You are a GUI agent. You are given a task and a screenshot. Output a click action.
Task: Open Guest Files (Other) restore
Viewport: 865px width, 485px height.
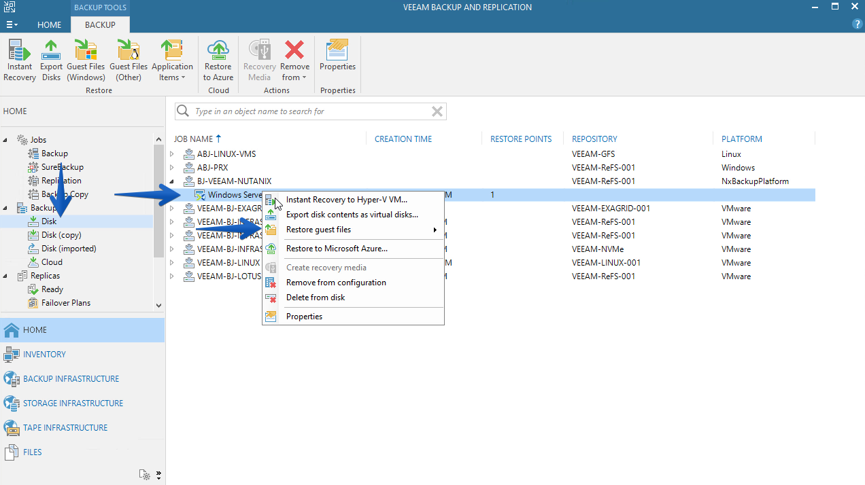point(129,60)
